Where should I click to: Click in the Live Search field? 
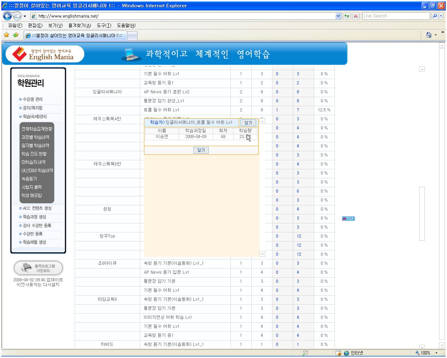coord(395,16)
